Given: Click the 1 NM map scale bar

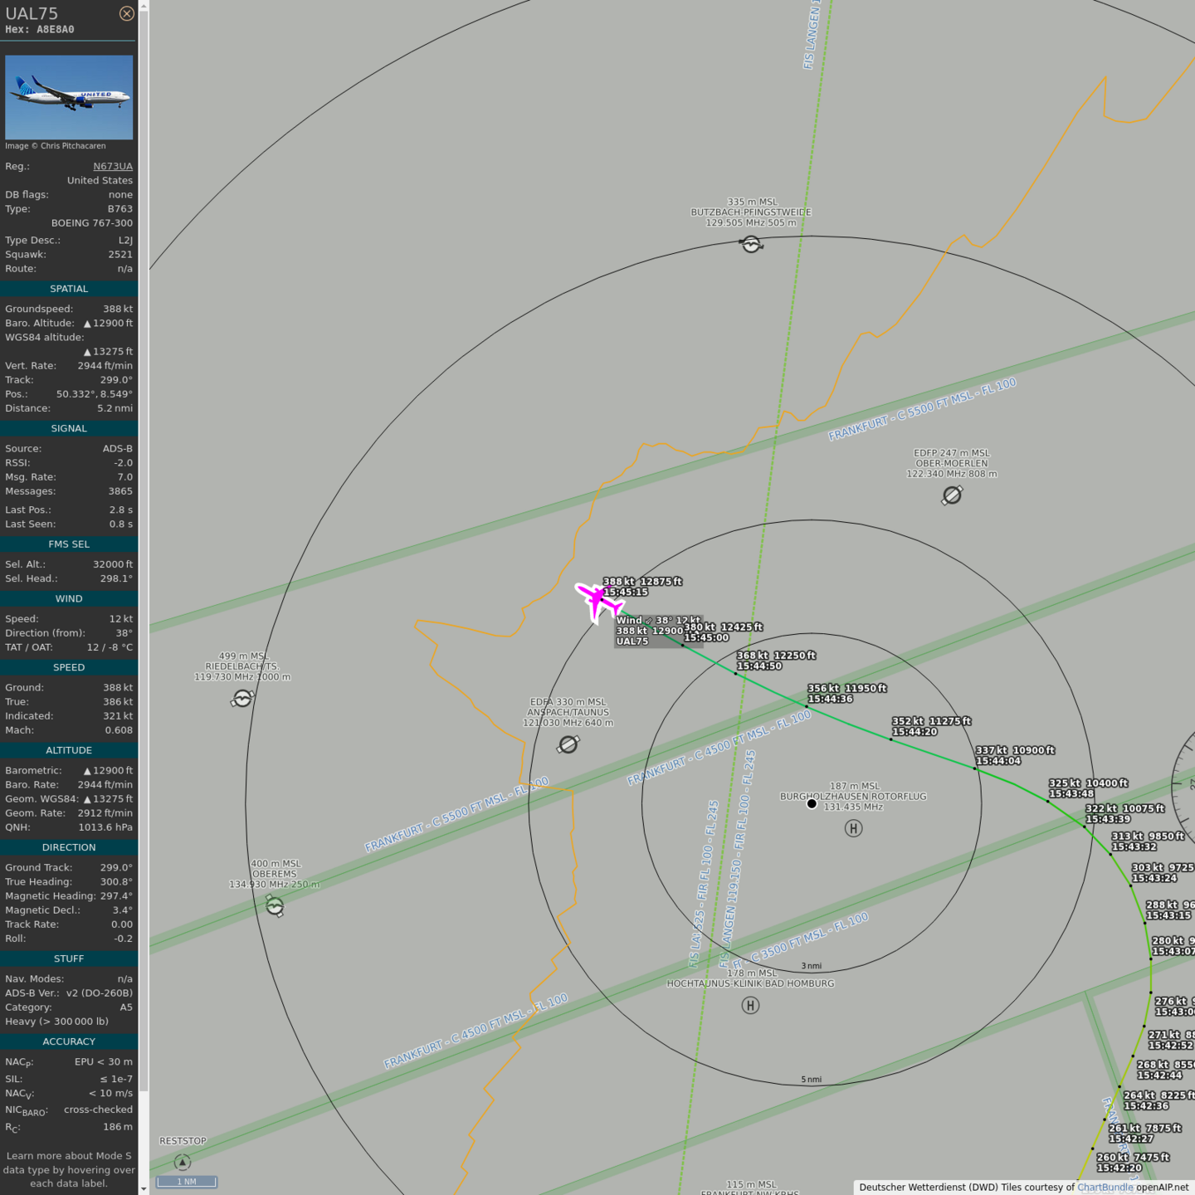Looking at the screenshot, I should click(x=188, y=1182).
